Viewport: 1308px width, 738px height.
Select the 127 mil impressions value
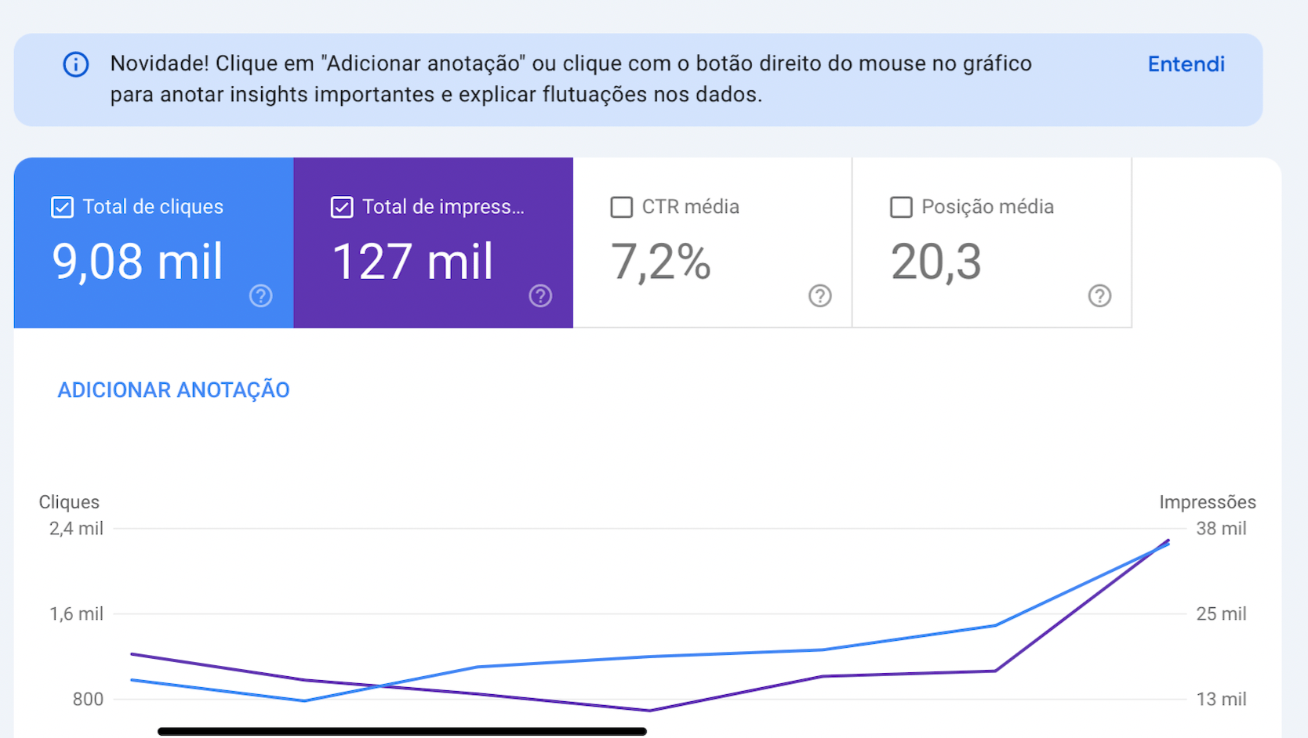coord(412,262)
